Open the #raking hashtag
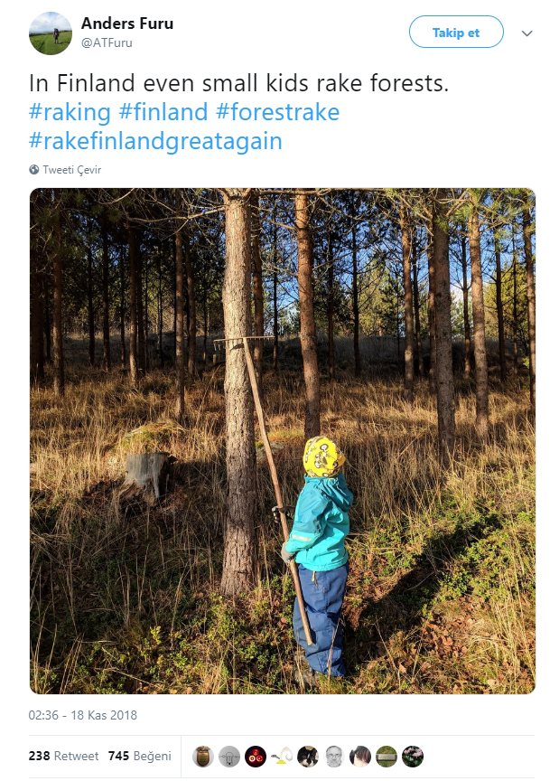 tap(70, 112)
